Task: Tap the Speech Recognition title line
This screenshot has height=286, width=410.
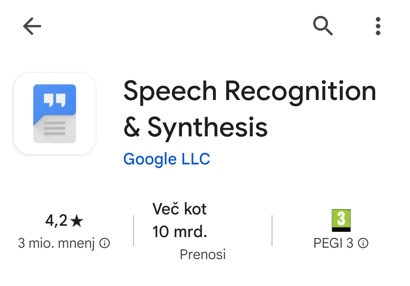Action: coord(249,92)
